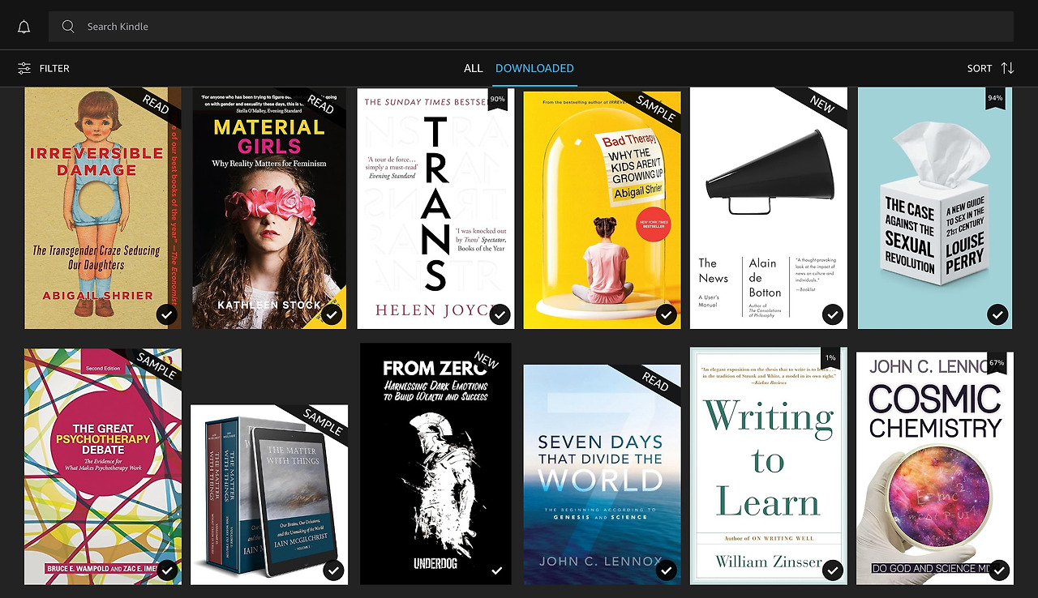Click downloaded checkmark on Seven Days book
The height and width of the screenshot is (598, 1038).
coord(667,570)
